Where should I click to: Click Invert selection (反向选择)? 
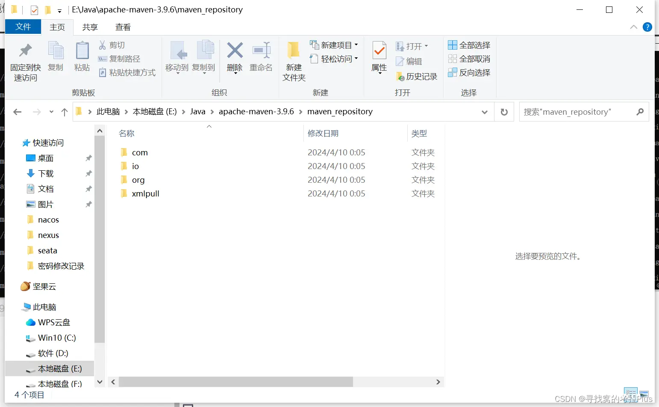(x=469, y=72)
